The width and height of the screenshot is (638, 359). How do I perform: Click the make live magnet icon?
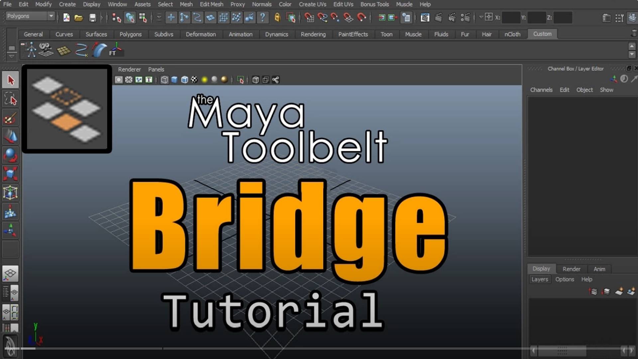click(x=361, y=17)
